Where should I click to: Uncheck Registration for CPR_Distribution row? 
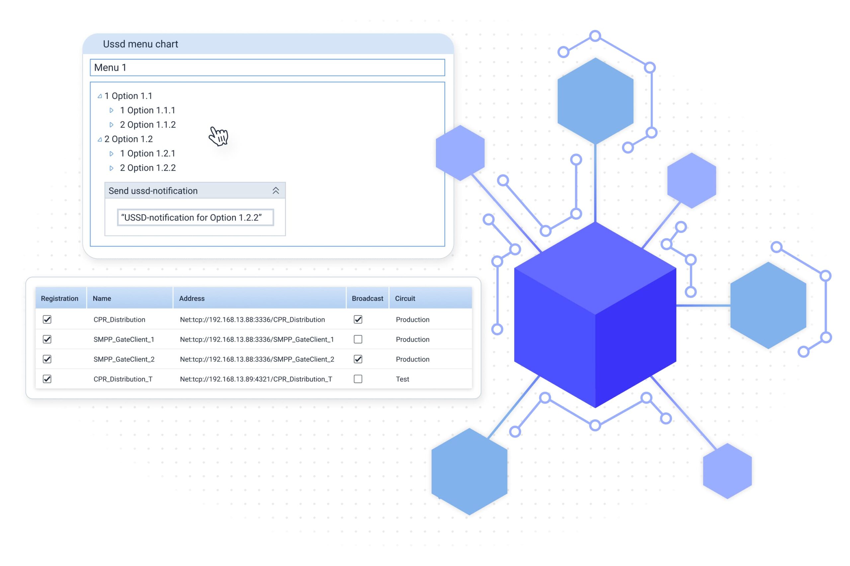[x=47, y=319]
